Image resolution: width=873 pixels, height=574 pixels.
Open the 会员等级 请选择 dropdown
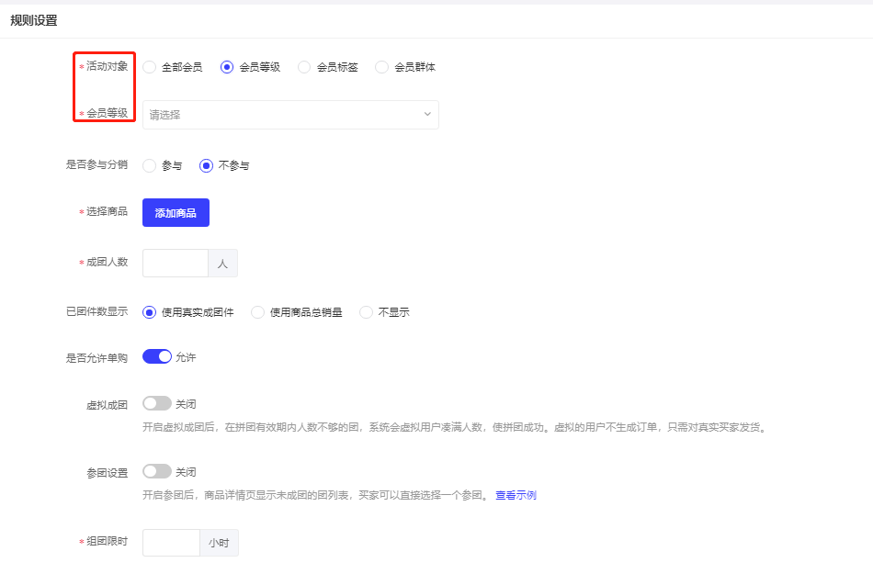[x=290, y=115]
